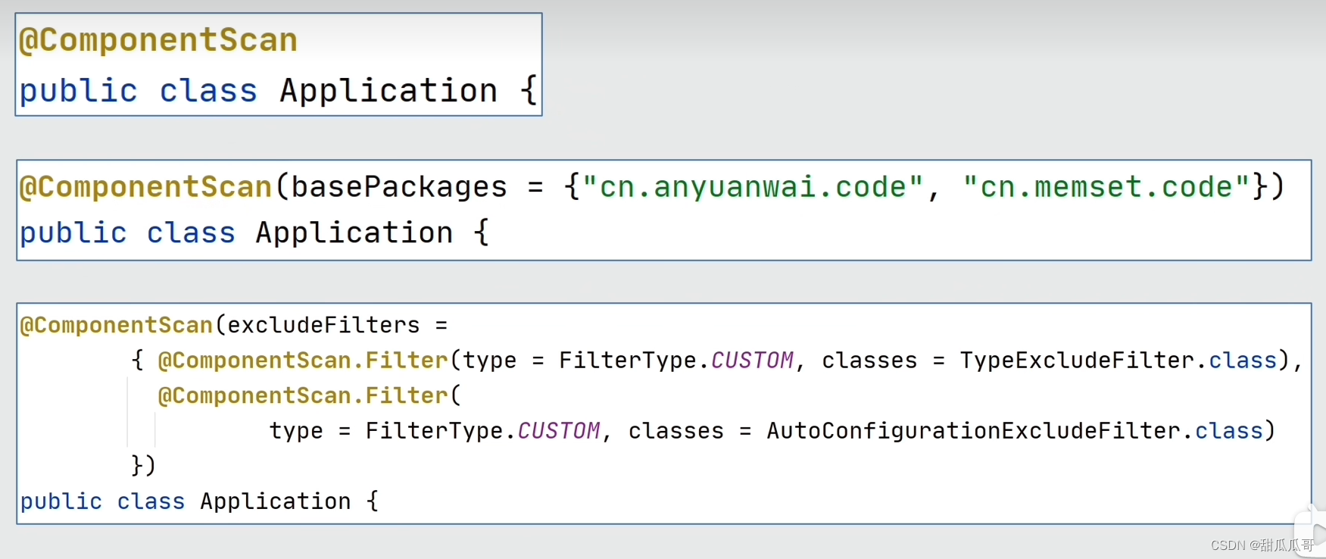Select the basePackages attribute name

(x=399, y=187)
